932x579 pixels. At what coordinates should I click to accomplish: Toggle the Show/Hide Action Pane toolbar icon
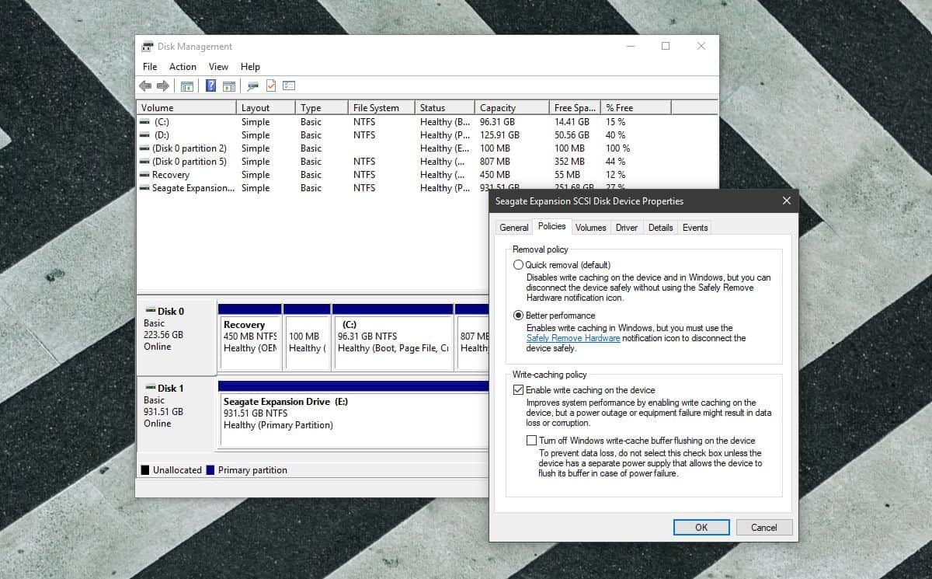pos(229,85)
